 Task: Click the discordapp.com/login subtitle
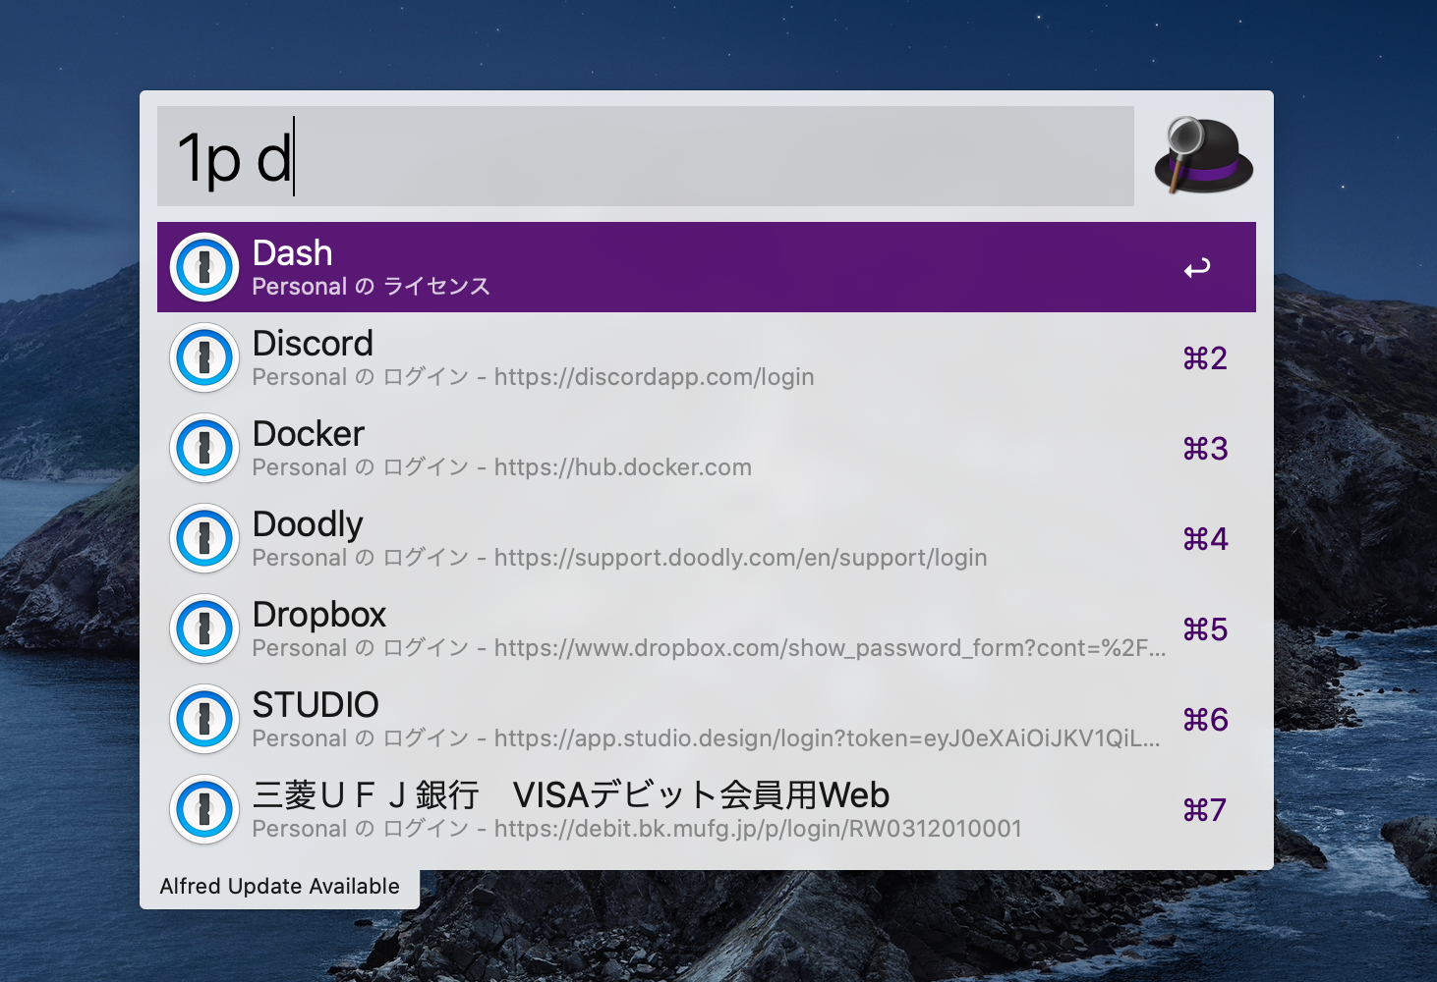(x=534, y=377)
